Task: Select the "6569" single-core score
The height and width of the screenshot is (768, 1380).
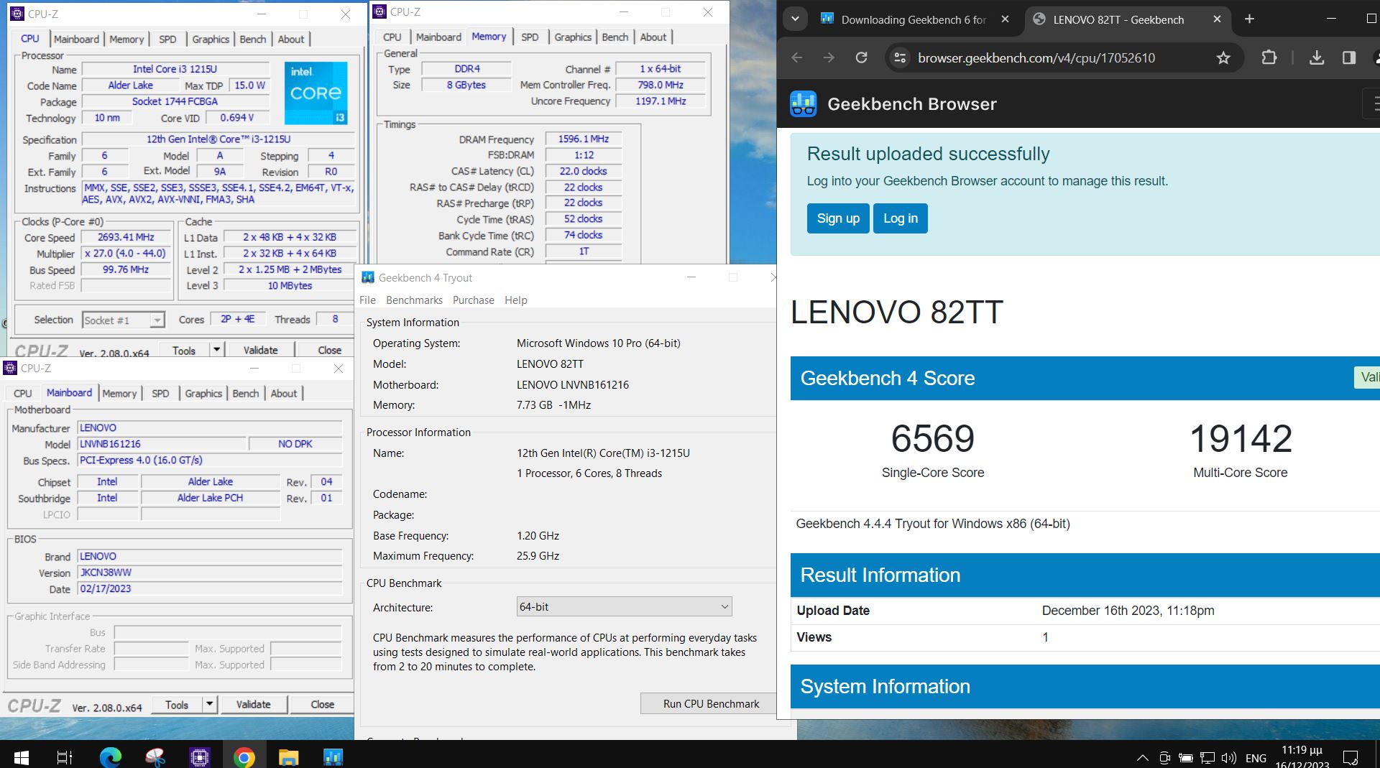Action: pos(932,438)
